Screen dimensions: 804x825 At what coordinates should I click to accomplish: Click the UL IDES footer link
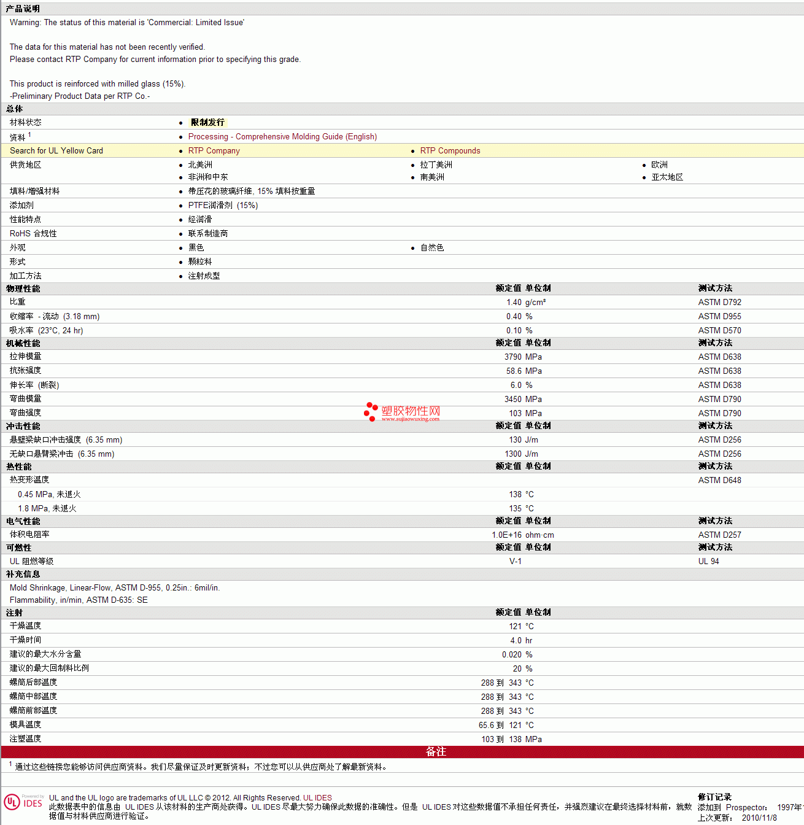(317, 798)
